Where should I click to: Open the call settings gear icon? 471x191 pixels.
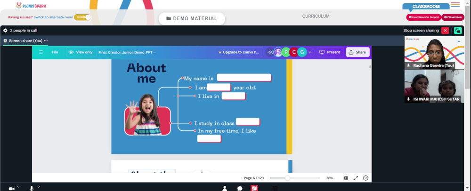click(5, 30)
